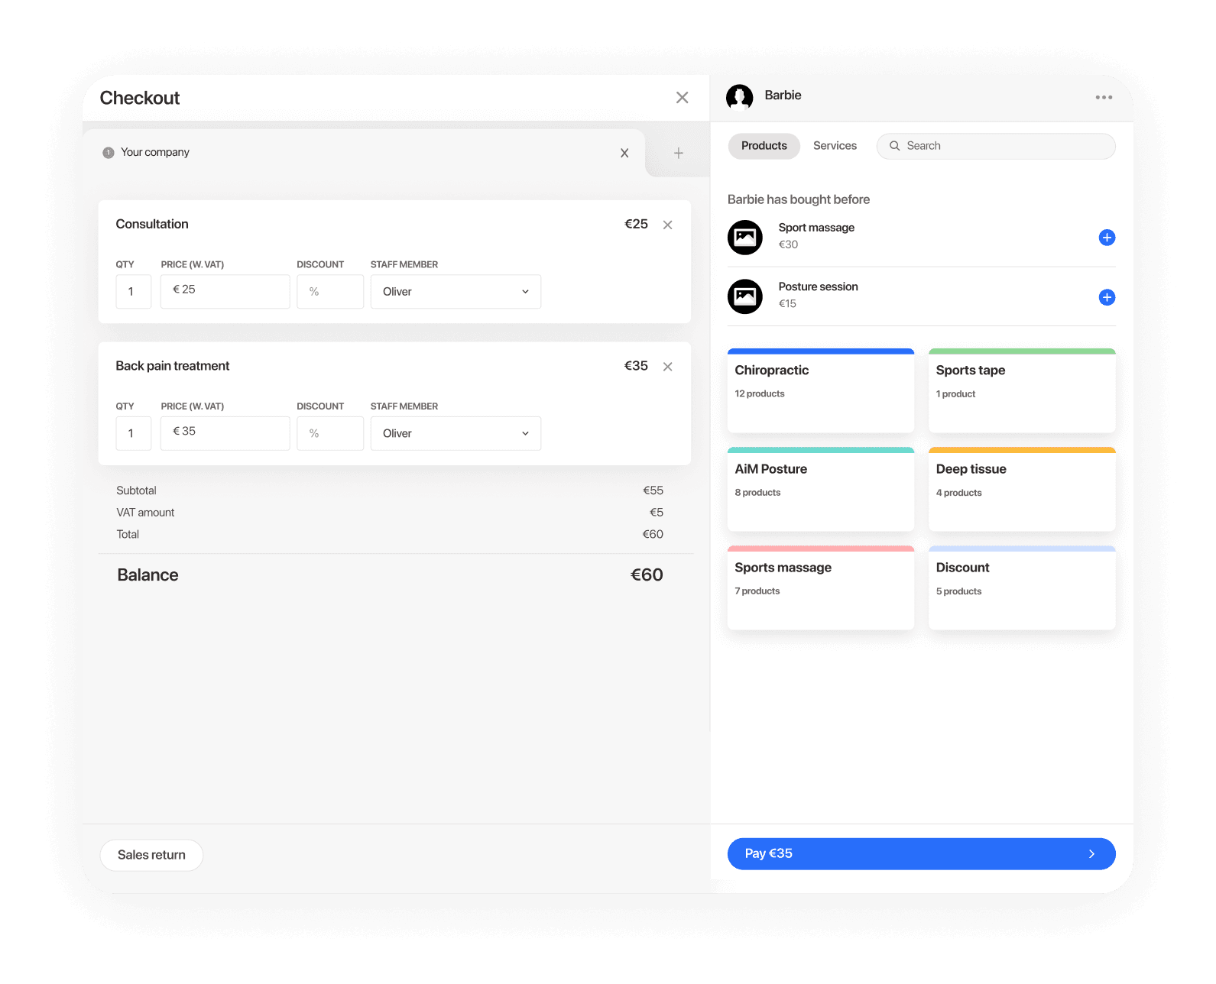The height and width of the screenshot is (984, 1216).
Task: Click the Consultation €25 line total
Action: pyautogui.click(x=636, y=224)
